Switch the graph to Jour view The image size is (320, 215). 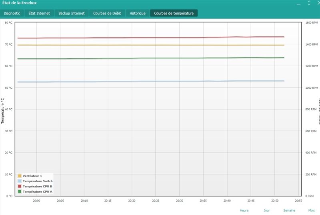[266, 210]
